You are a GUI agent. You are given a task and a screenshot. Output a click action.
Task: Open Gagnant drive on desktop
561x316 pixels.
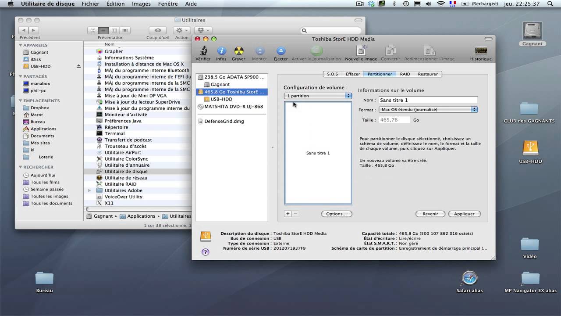click(x=533, y=31)
